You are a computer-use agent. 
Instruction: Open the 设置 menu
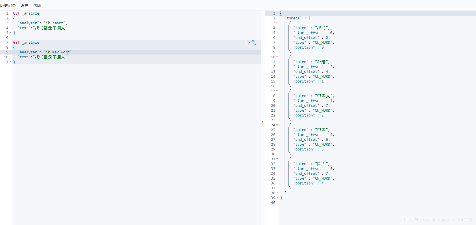coord(25,5)
